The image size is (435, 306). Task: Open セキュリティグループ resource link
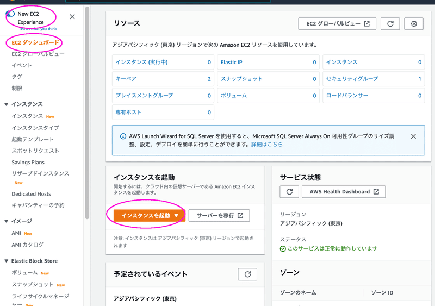352,79
